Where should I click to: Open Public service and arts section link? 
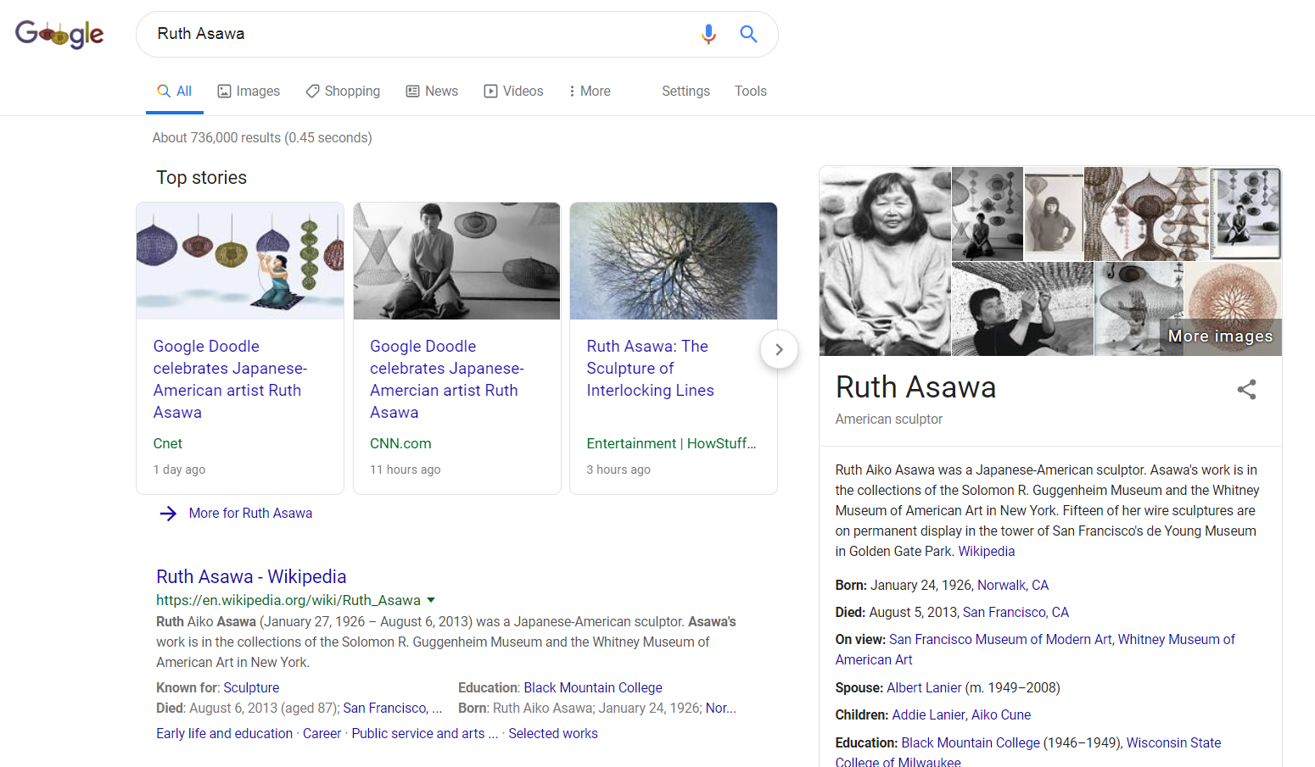click(x=425, y=733)
